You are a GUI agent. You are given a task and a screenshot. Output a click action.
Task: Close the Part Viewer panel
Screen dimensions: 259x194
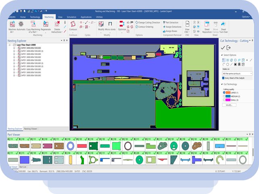(253, 134)
